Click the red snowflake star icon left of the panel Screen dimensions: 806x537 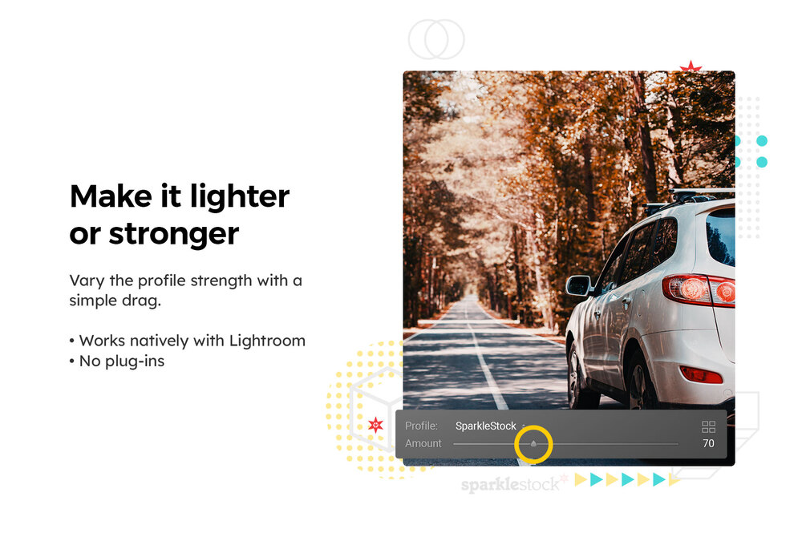(x=376, y=425)
